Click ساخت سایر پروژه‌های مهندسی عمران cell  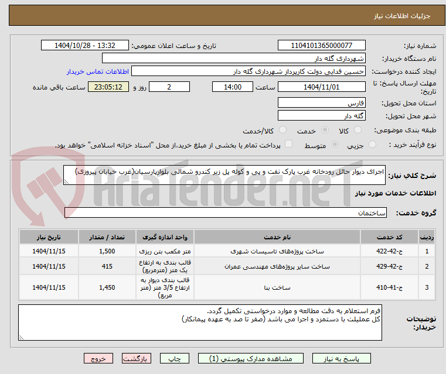click(x=277, y=266)
